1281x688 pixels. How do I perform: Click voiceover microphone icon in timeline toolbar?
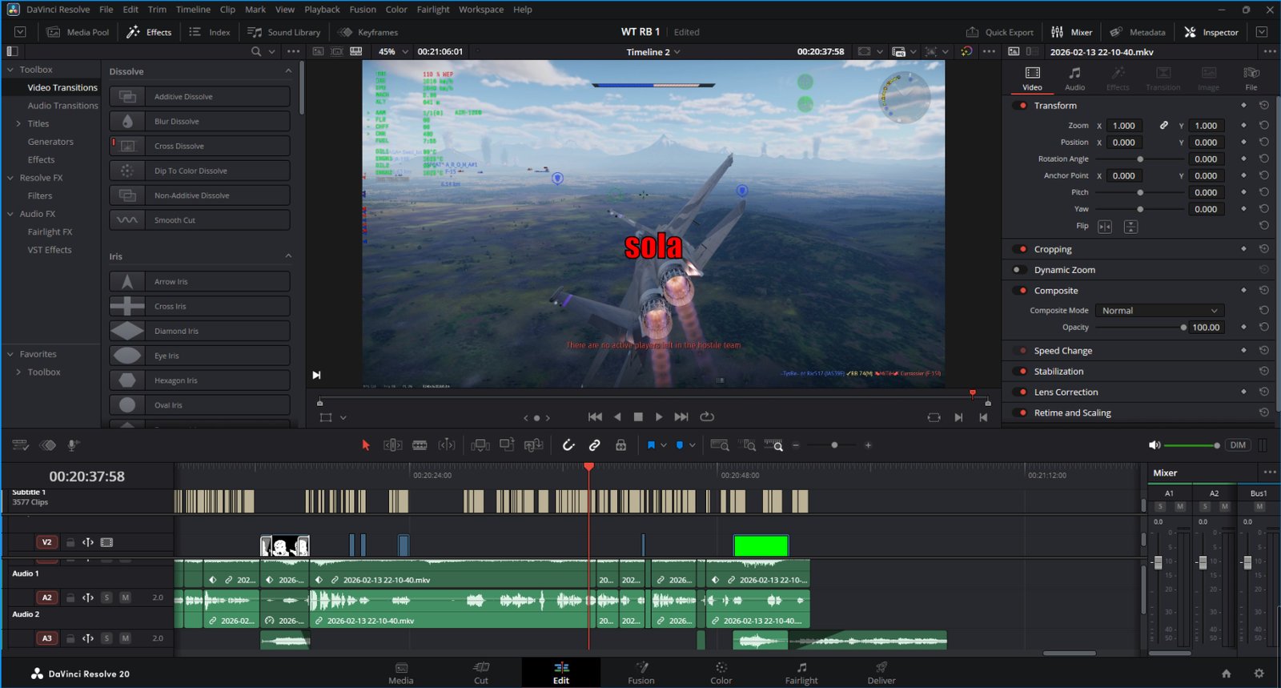[x=73, y=445]
